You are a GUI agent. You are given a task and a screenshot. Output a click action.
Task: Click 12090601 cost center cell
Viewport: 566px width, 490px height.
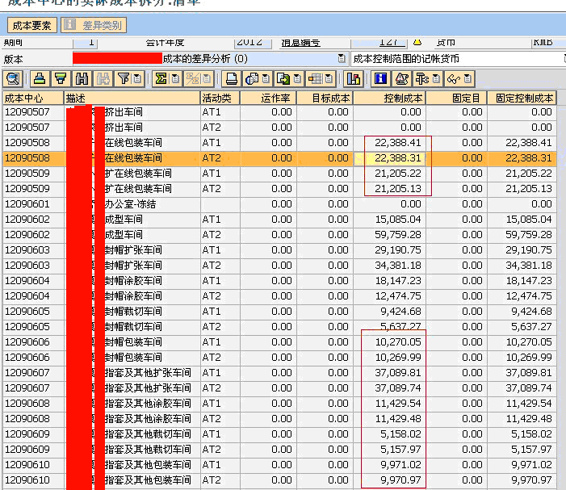(x=33, y=204)
